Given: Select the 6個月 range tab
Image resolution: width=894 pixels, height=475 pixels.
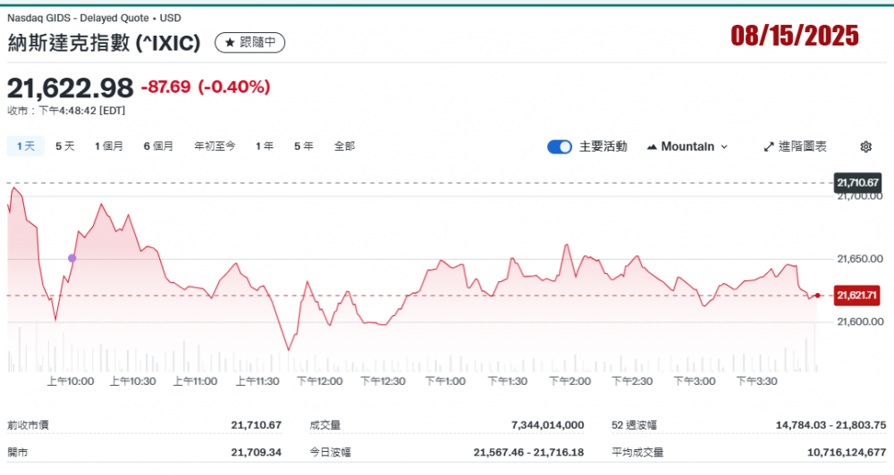Looking at the screenshot, I should 158,146.
